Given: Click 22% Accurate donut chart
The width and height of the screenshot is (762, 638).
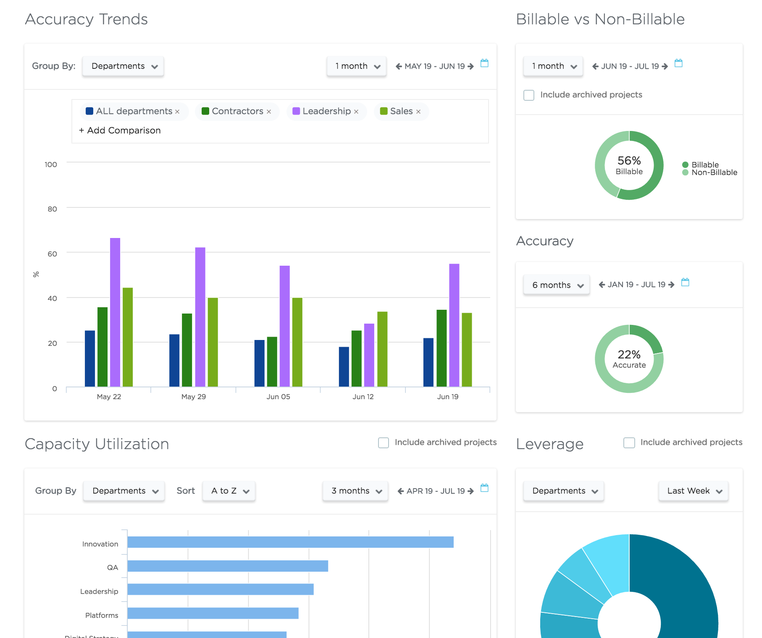Looking at the screenshot, I should [x=629, y=359].
